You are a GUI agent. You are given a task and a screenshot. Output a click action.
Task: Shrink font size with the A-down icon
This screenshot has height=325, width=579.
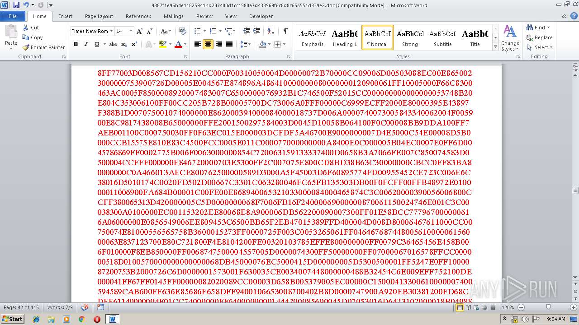[149, 31]
